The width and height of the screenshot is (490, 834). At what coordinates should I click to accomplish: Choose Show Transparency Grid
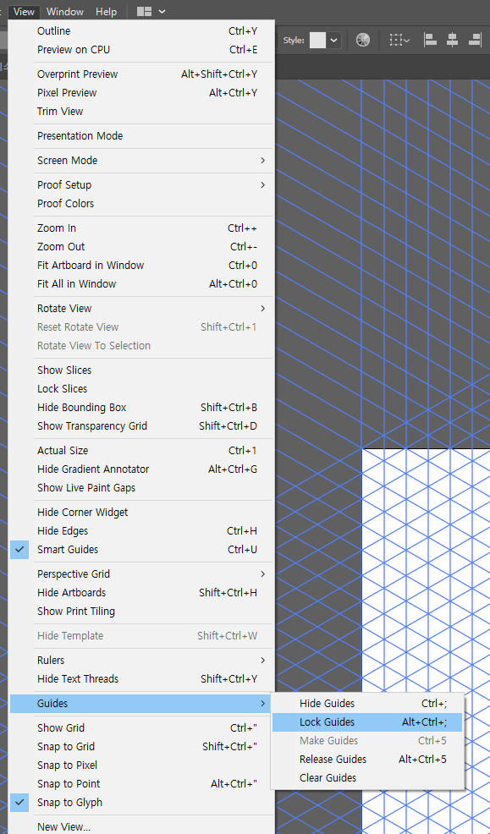pos(142,426)
